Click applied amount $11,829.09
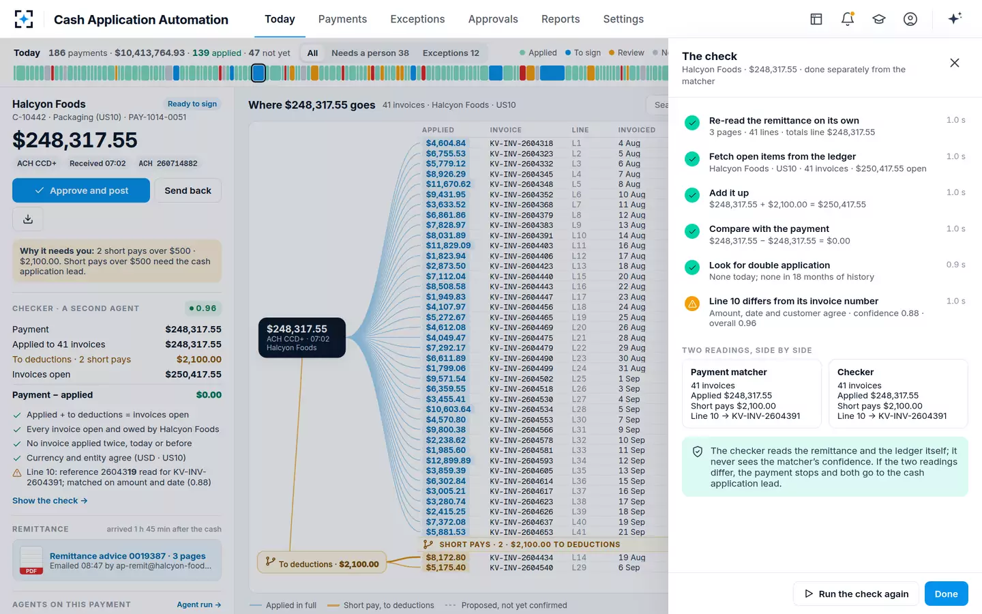The width and height of the screenshot is (982, 614). pyautogui.click(x=448, y=246)
